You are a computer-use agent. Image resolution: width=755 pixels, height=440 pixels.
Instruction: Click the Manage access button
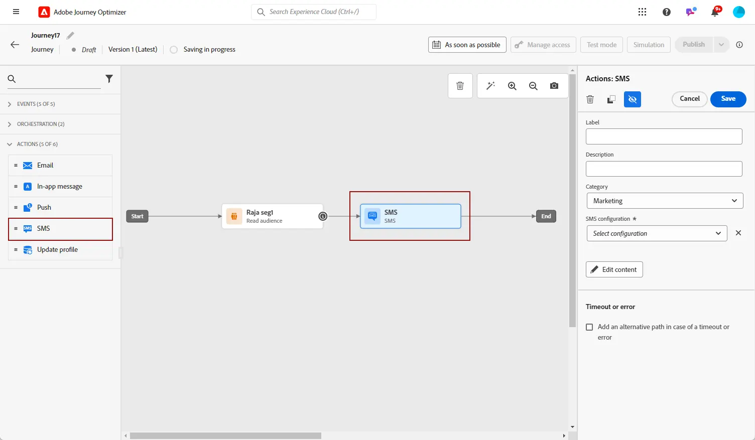(x=543, y=45)
